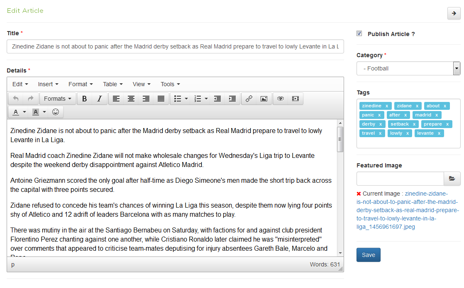Toggle bold formatting in editor toolbar

coord(85,99)
